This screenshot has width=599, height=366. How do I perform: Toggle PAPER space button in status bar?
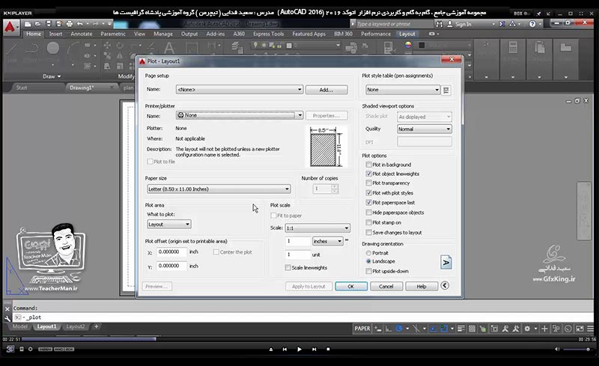pyautogui.click(x=362, y=329)
